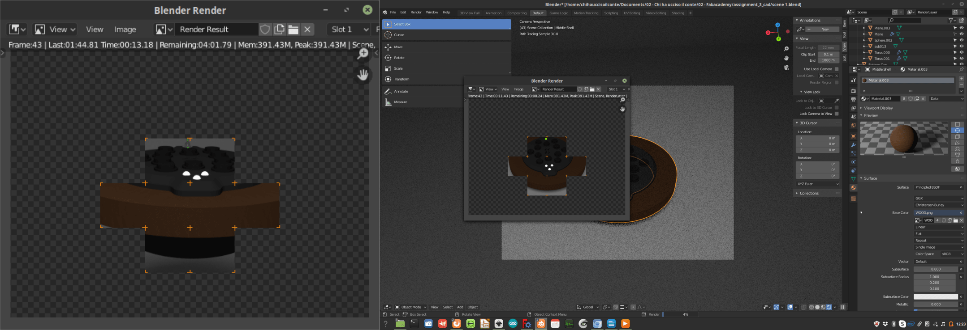Screen dimensions: 967x330
Task: Open the Object Data properties tab icon
Action: click(853, 179)
